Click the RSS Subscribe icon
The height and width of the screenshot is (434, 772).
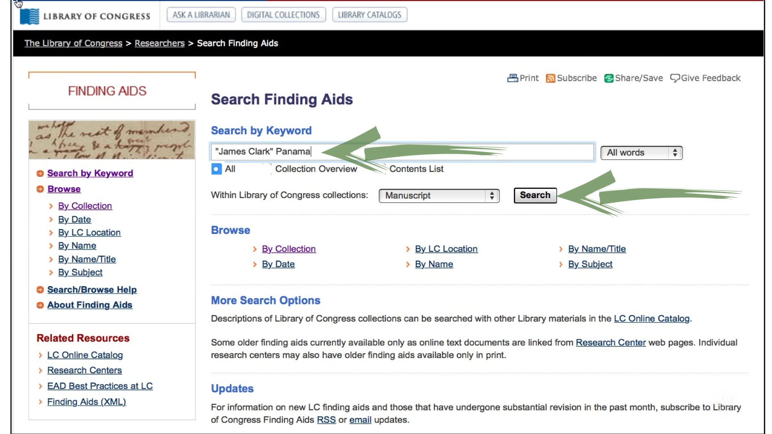click(x=551, y=78)
